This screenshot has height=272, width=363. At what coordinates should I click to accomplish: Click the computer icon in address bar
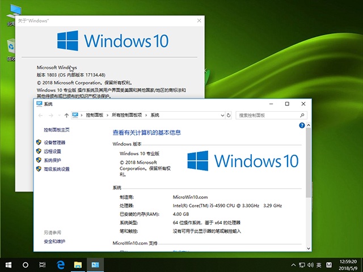[x=75, y=115]
